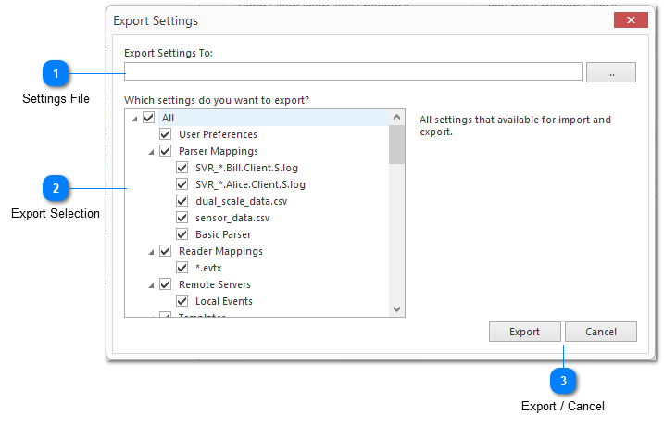Click the tree scrollbar down arrow
Screen dimensions: 664x428
click(396, 308)
